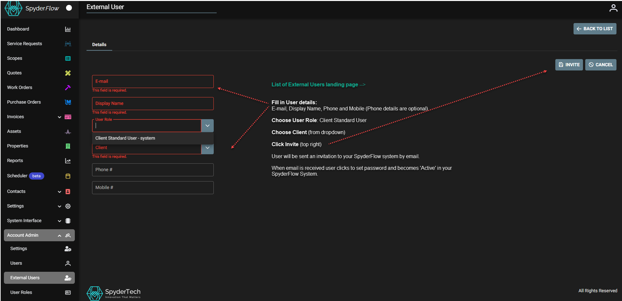
Task: Open User Roles in the sidebar
Action: tap(21, 292)
